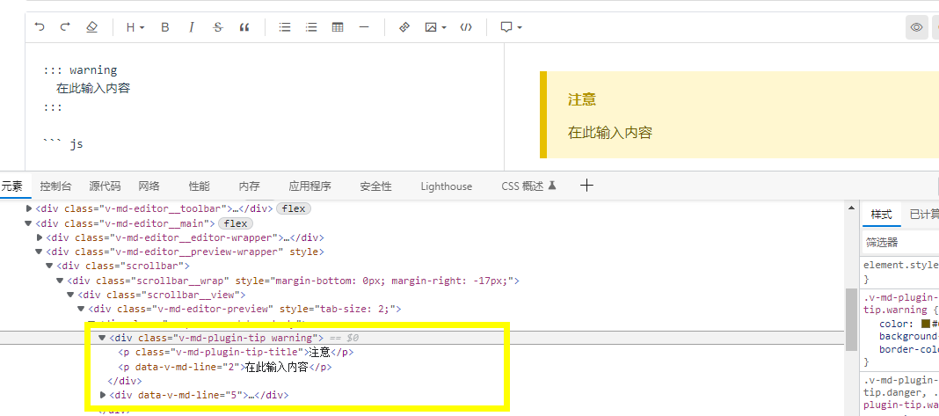The height and width of the screenshot is (416, 939).
Task: Click 在此输入内容 text in the preview
Action: 609,133
